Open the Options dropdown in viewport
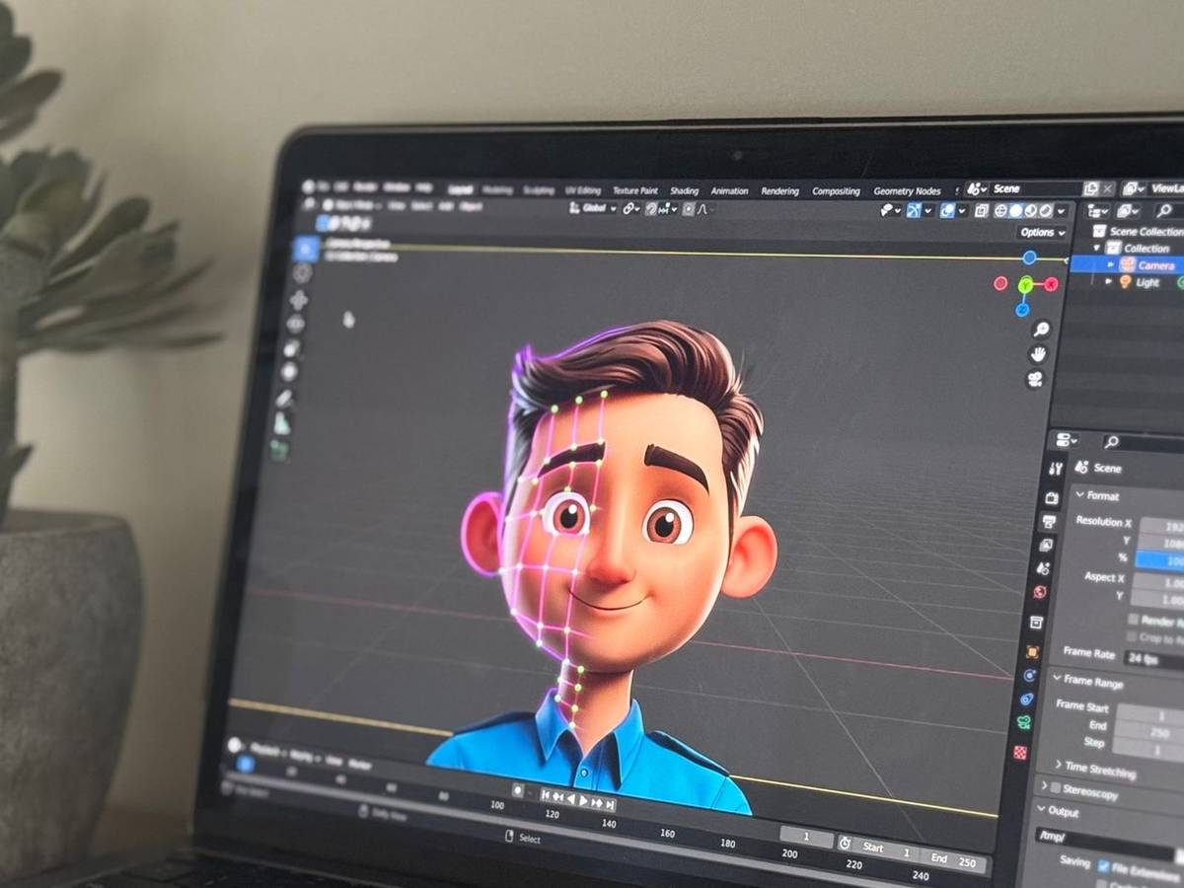The width and height of the screenshot is (1184, 888). click(x=1043, y=233)
